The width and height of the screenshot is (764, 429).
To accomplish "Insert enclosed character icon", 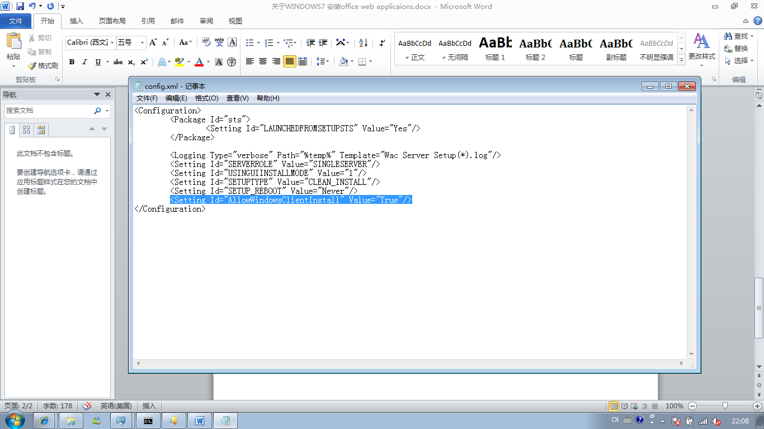I will (232, 62).
